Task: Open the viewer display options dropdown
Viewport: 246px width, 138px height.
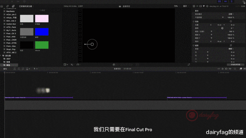Action: pos(186,6)
